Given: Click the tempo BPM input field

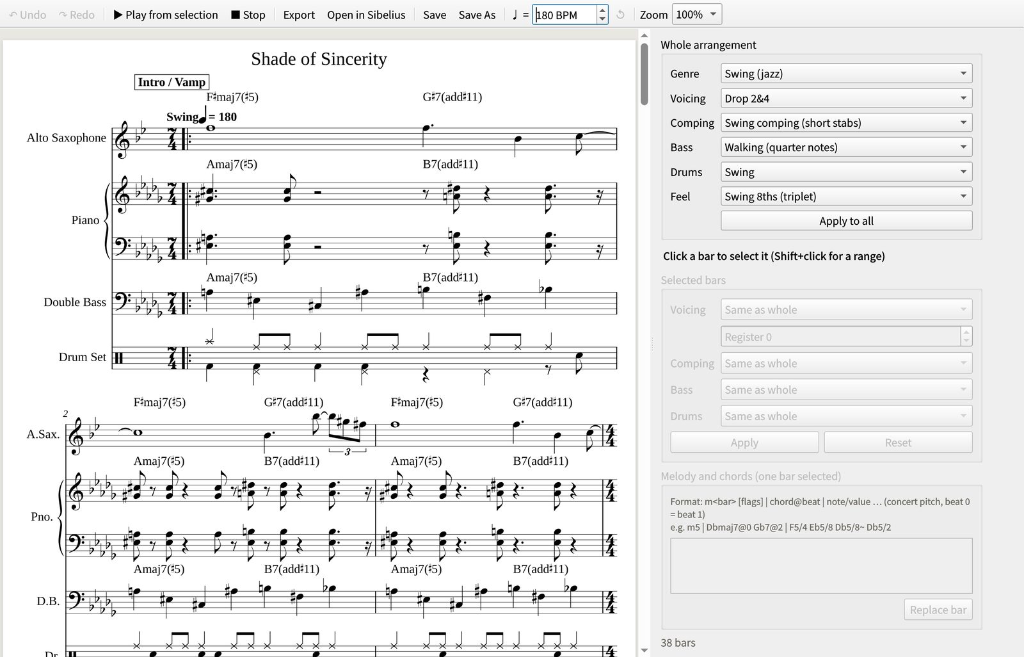Looking at the screenshot, I should [x=565, y=15].
